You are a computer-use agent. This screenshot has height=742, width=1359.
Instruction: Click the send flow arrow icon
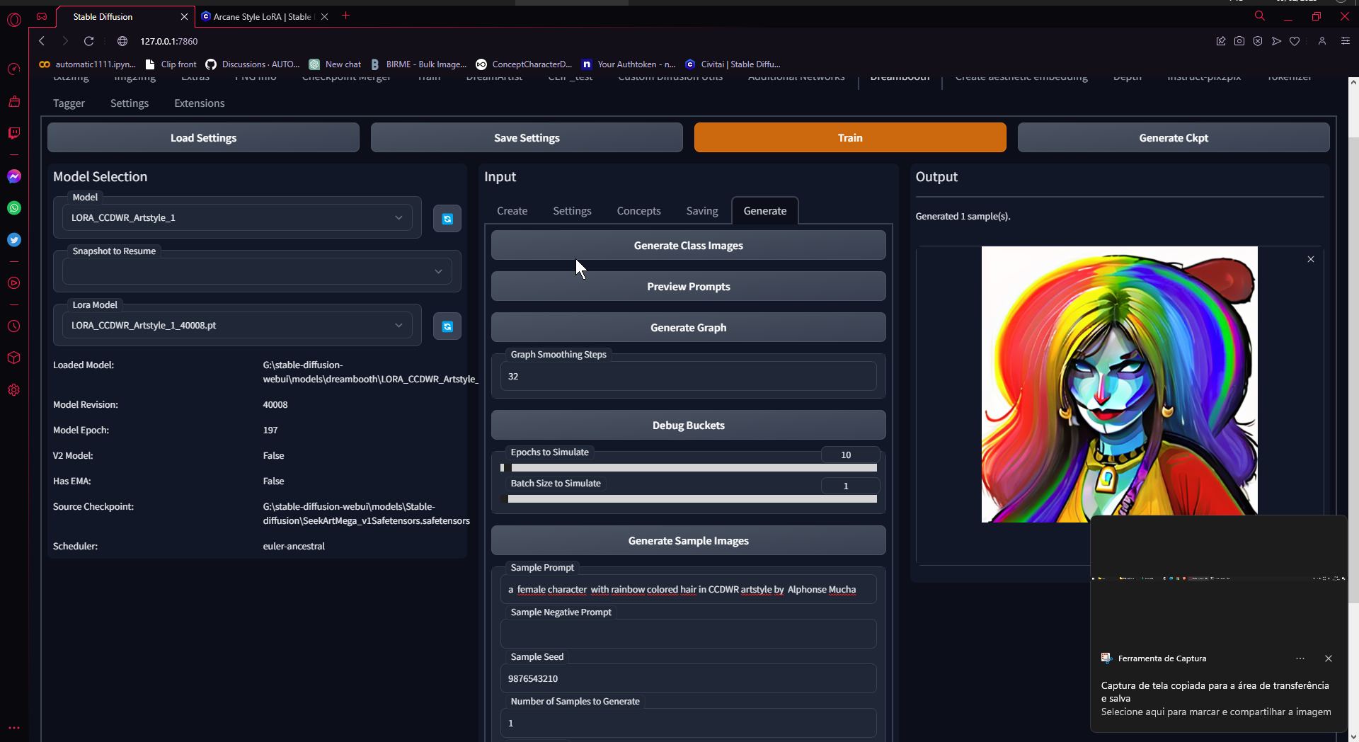(x=1276, y=41)
